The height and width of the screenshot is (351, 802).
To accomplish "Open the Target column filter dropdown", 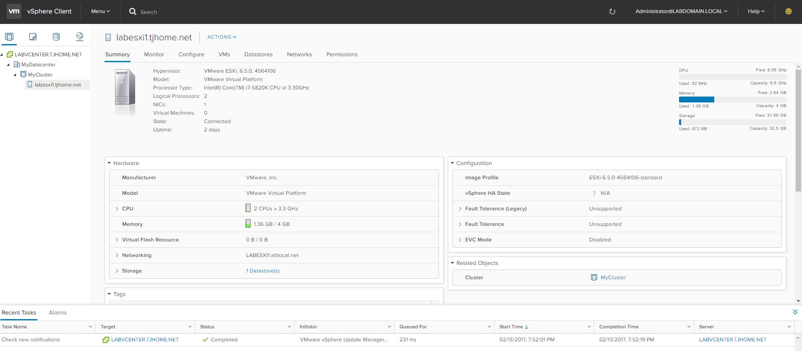I will (190, 327).
